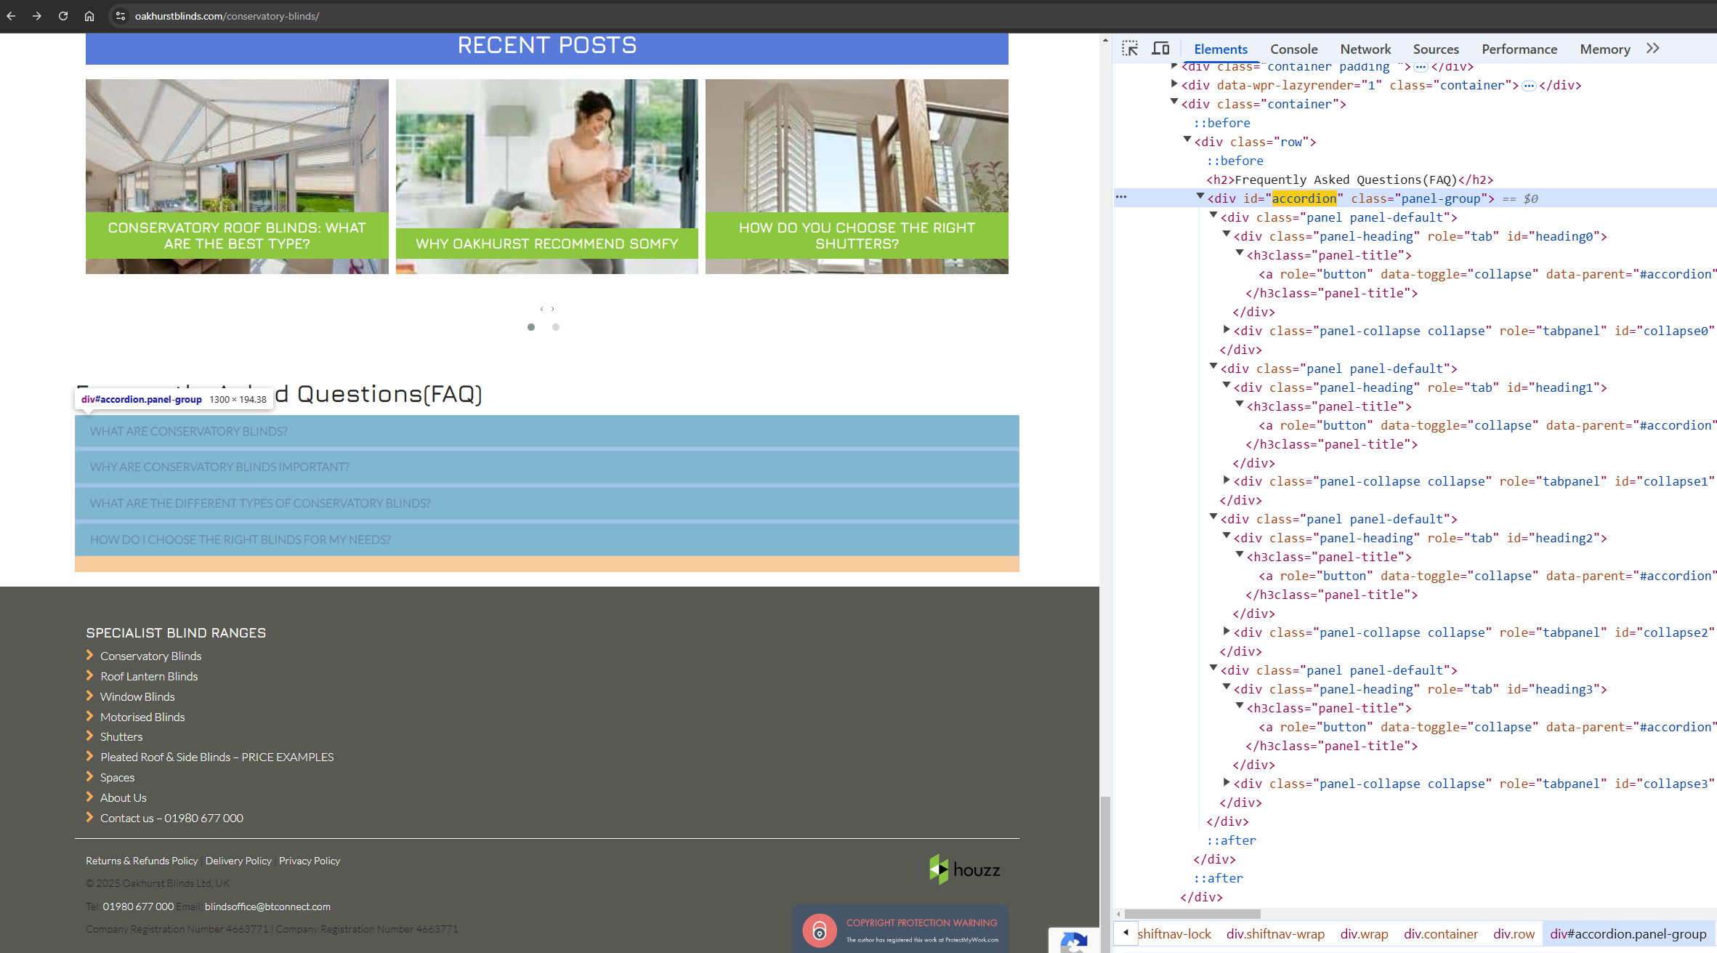
Task: Switch to the Performance tab
Action: click(x=1519, y=49)
